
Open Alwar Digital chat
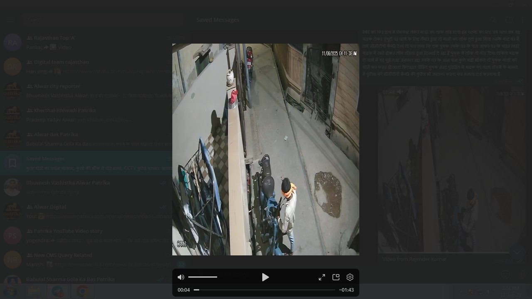[x=95, y=211]
